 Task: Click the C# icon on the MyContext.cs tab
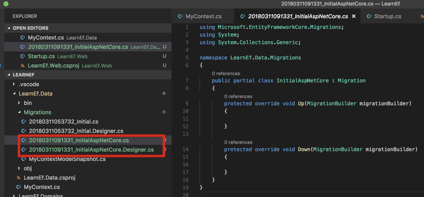click(x=180, y=17)
